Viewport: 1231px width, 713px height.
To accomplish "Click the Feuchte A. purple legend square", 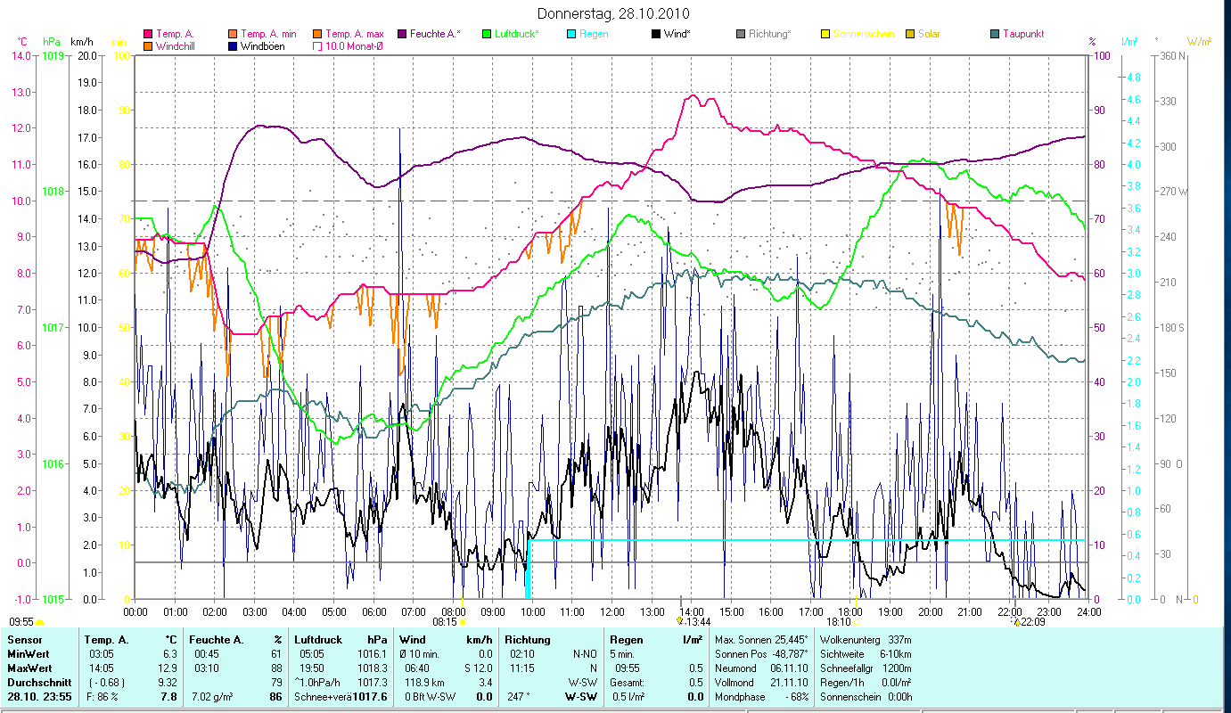I will point(402,34).
